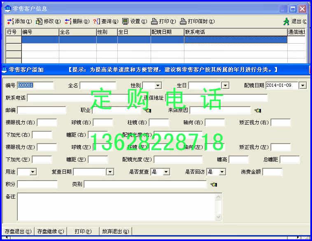
Task: Click the 编号 input field with 000001
Action: pyautogui.click(x=35, y=86)
